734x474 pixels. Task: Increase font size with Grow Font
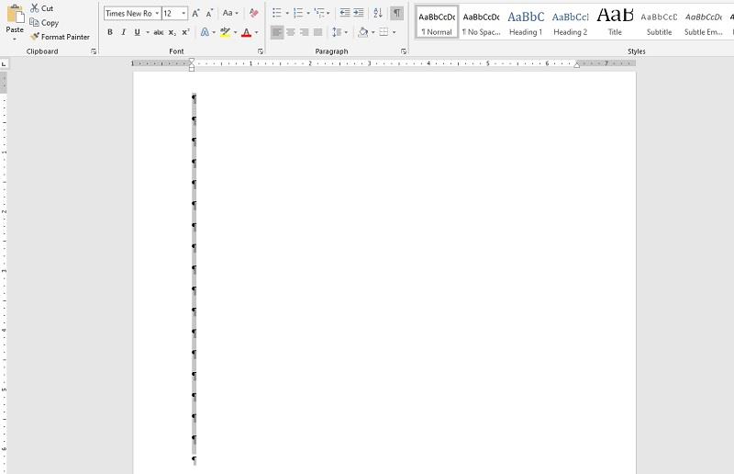[195, 13]
